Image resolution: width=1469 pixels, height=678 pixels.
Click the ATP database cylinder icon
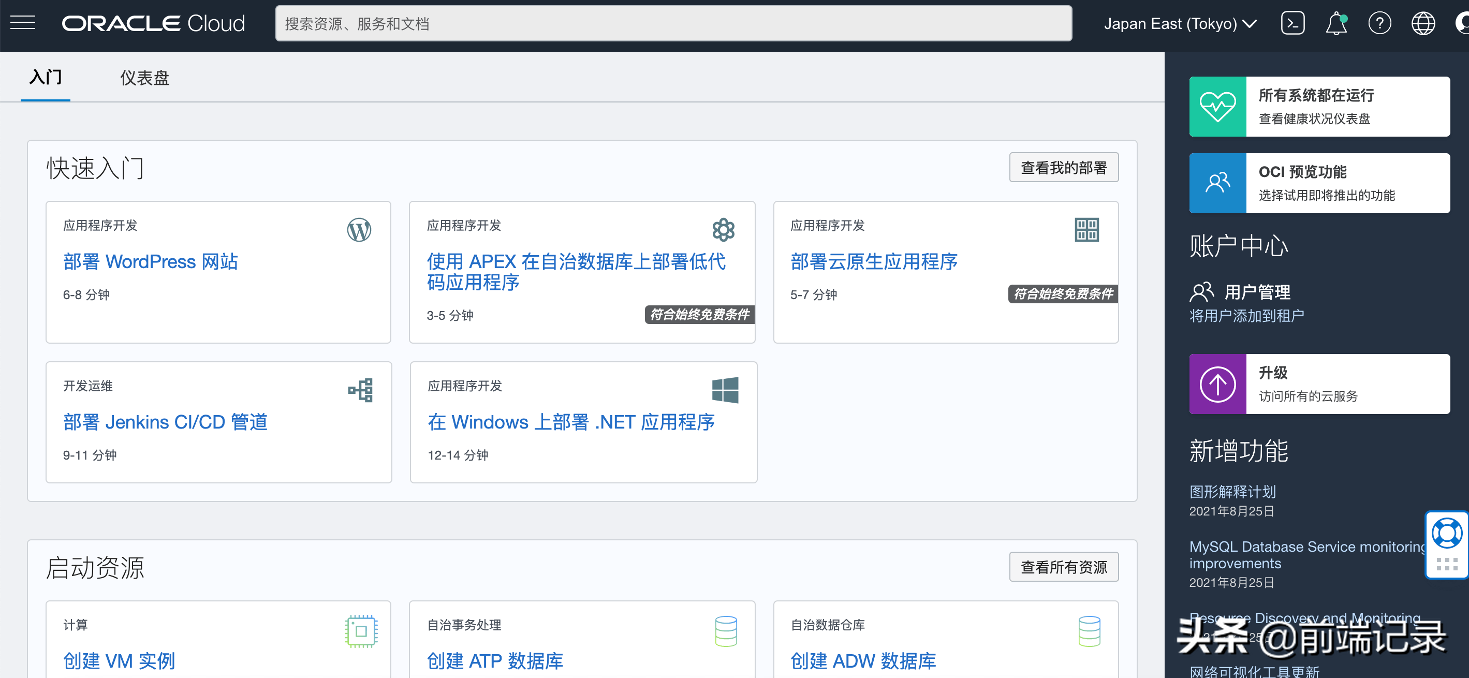tap(726, 631)
